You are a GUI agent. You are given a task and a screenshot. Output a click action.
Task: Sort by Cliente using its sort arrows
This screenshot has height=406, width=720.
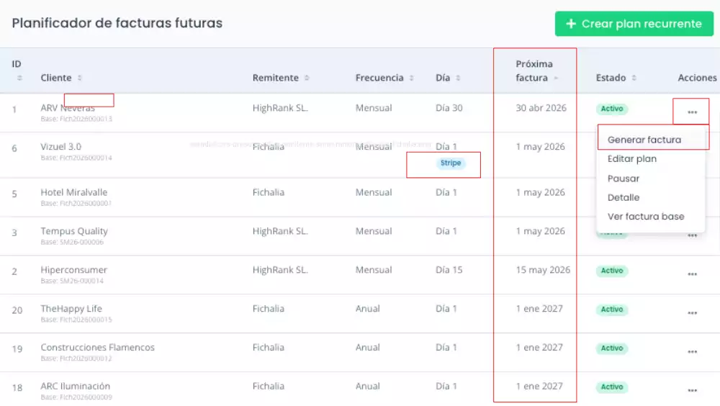(79, 78)
